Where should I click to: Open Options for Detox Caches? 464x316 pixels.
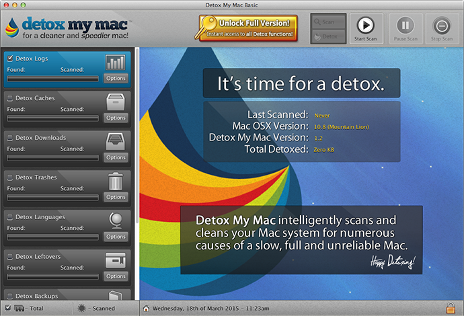(x=116, y=118)
